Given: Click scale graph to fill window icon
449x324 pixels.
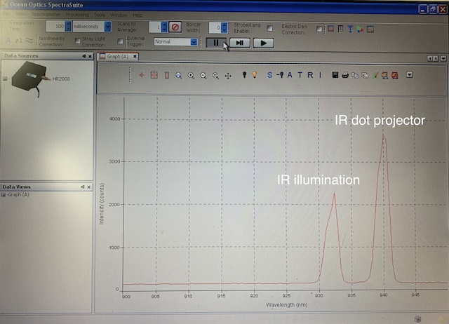Looking at the screenshot, I should click(x=154, y=75).
